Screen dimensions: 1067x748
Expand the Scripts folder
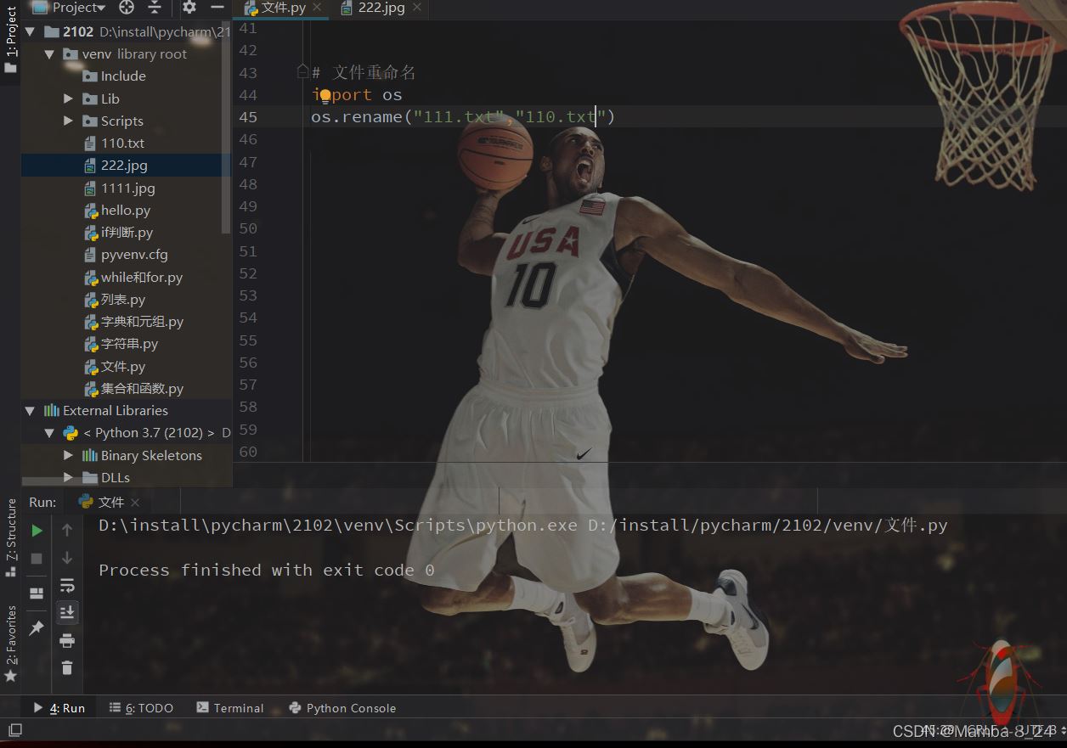[68, 121]
